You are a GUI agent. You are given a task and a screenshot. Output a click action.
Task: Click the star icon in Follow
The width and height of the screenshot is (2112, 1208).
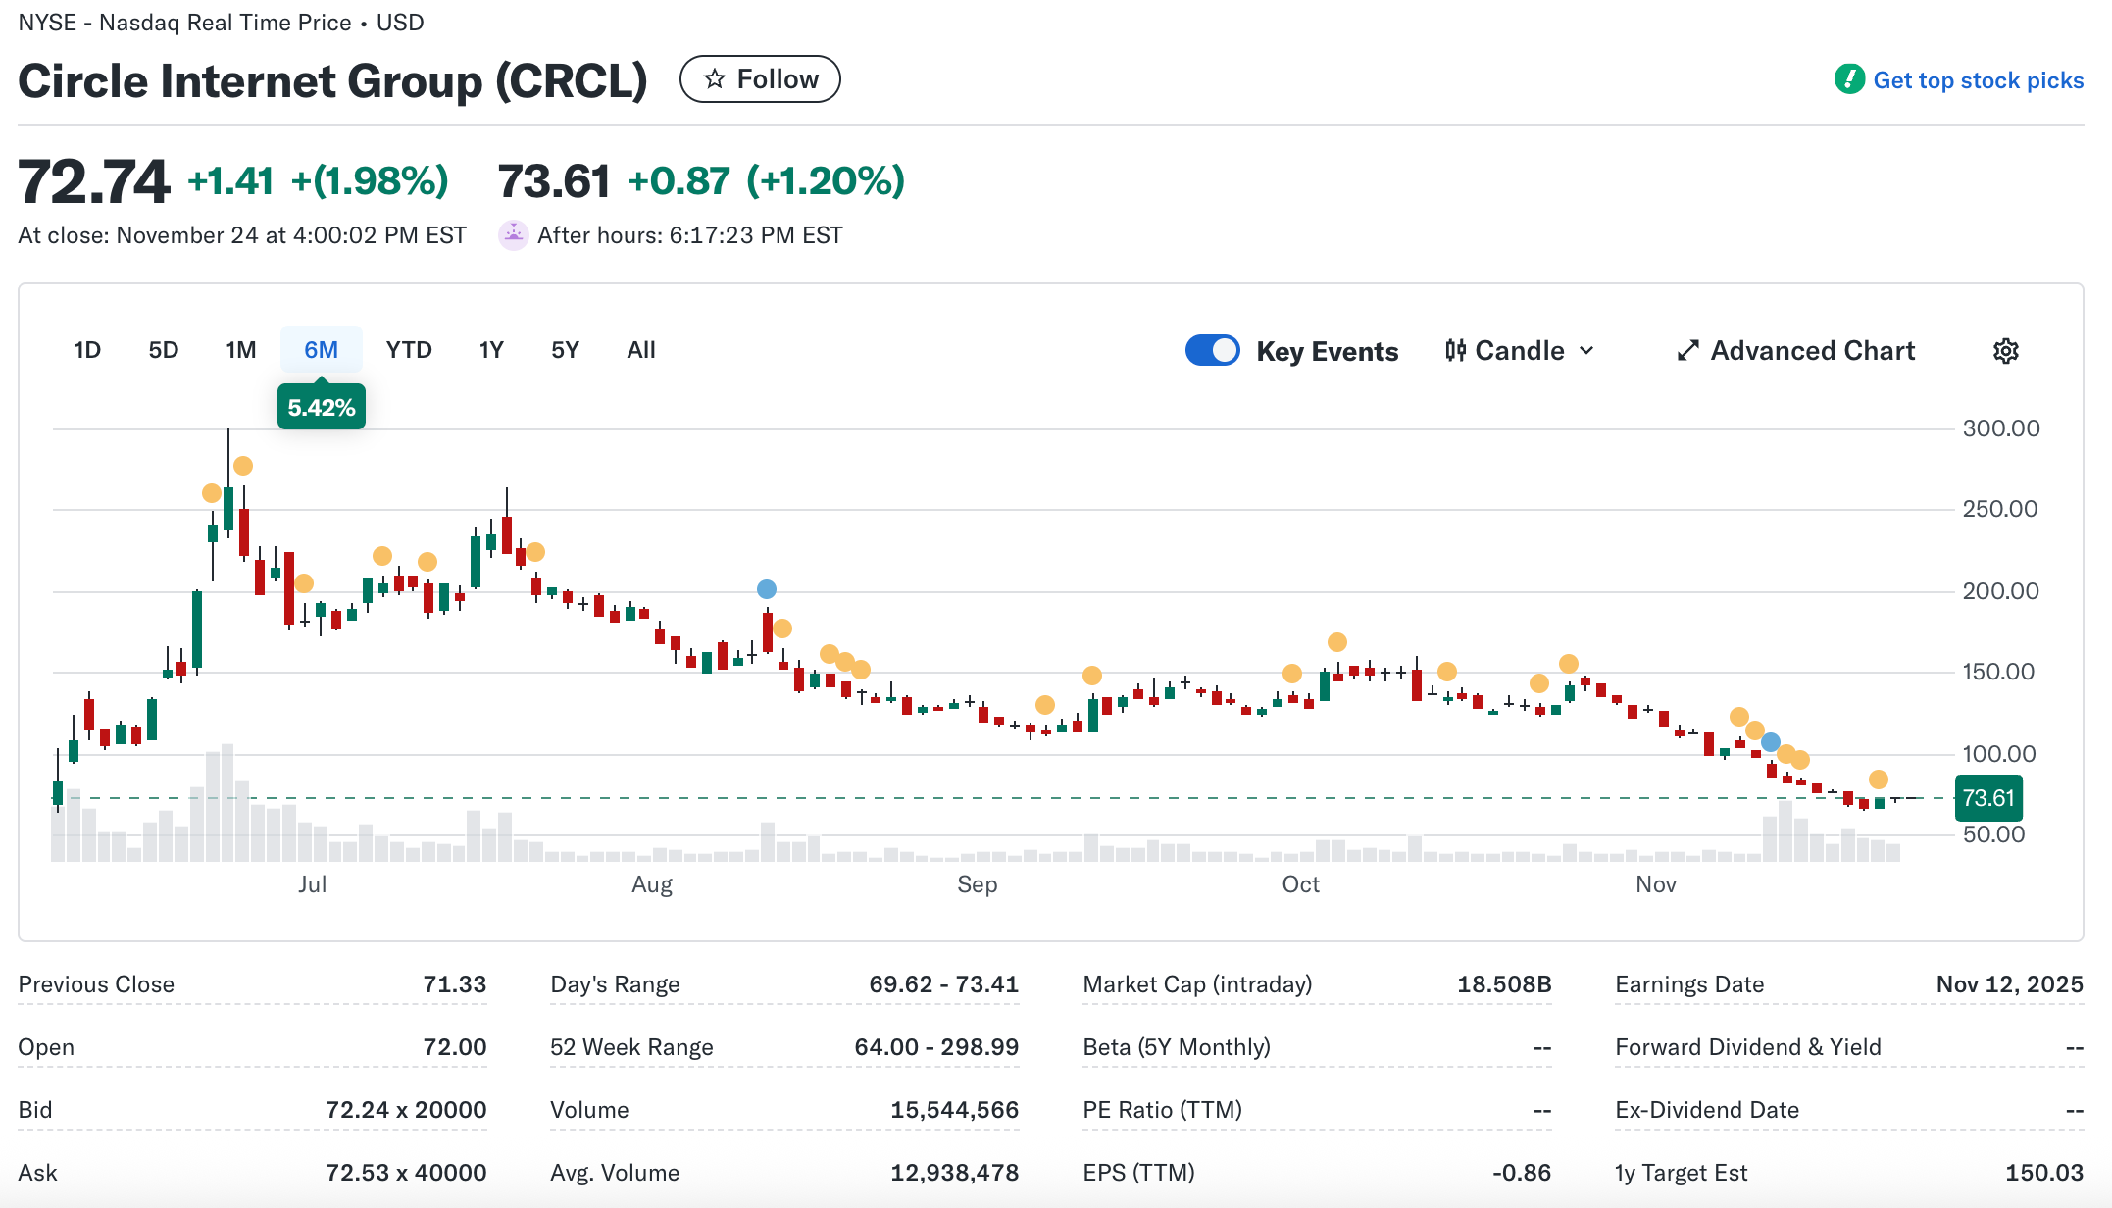[715, 79]
